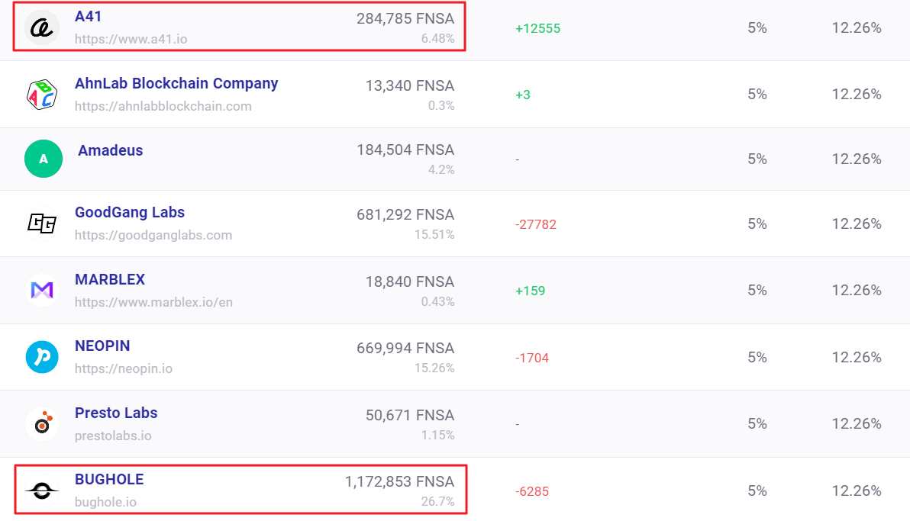Visit the https://www.a41.io website URL
Screen dimensions: 910x521
[131, 38]
